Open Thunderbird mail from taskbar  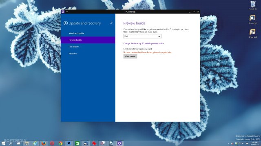coord(86,143)
